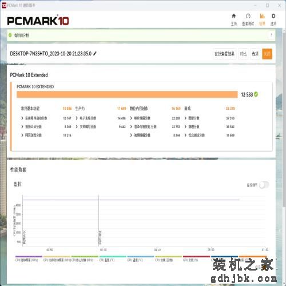The width and height of the screenshot is (286, 286).
Task: Click the 性能数据 section heading
Action: (18, 170)
